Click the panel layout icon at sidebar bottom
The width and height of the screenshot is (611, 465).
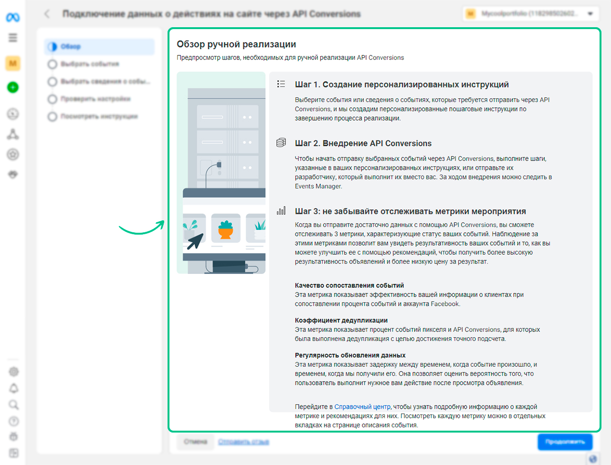[14, 453]
